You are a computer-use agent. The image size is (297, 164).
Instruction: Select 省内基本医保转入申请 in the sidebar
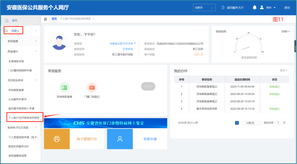pos(21,109)
